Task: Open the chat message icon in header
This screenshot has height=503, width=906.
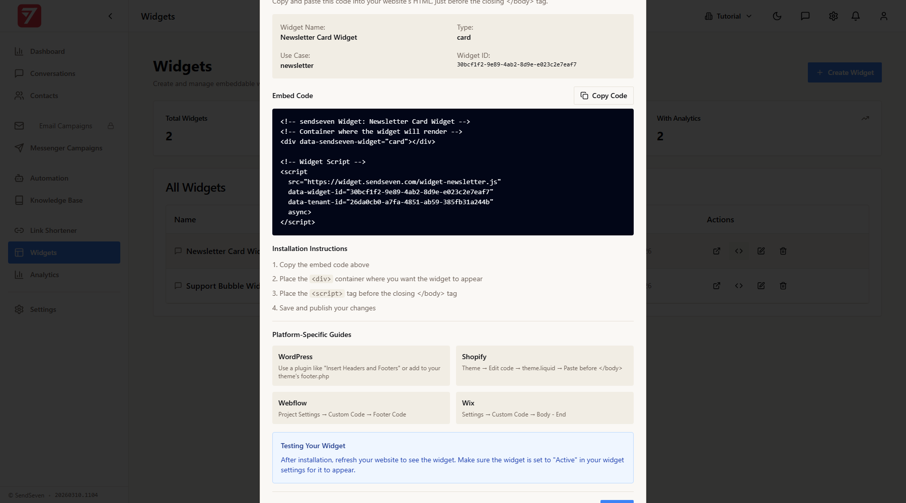Action: point(805,16)
